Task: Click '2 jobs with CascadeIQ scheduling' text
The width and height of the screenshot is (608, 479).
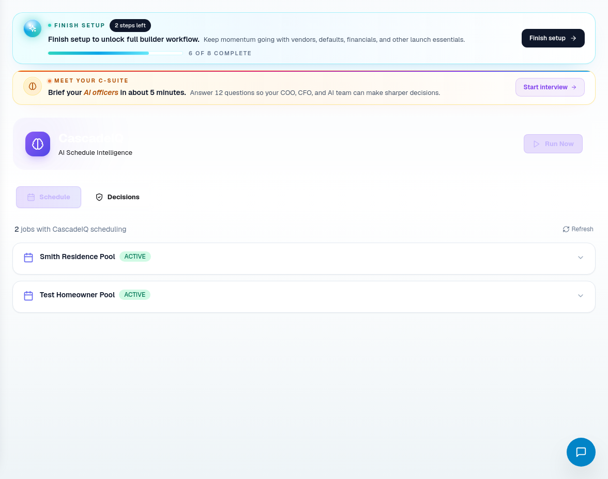Action: tap(70, 229)
